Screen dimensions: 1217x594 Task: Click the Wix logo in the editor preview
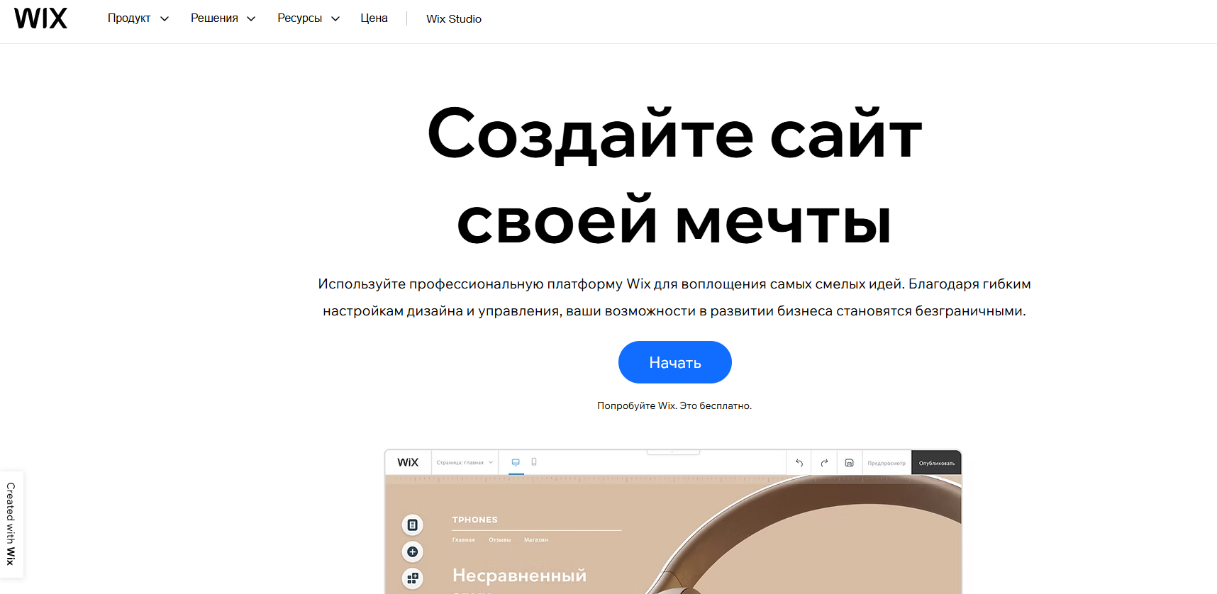[408, 462]
